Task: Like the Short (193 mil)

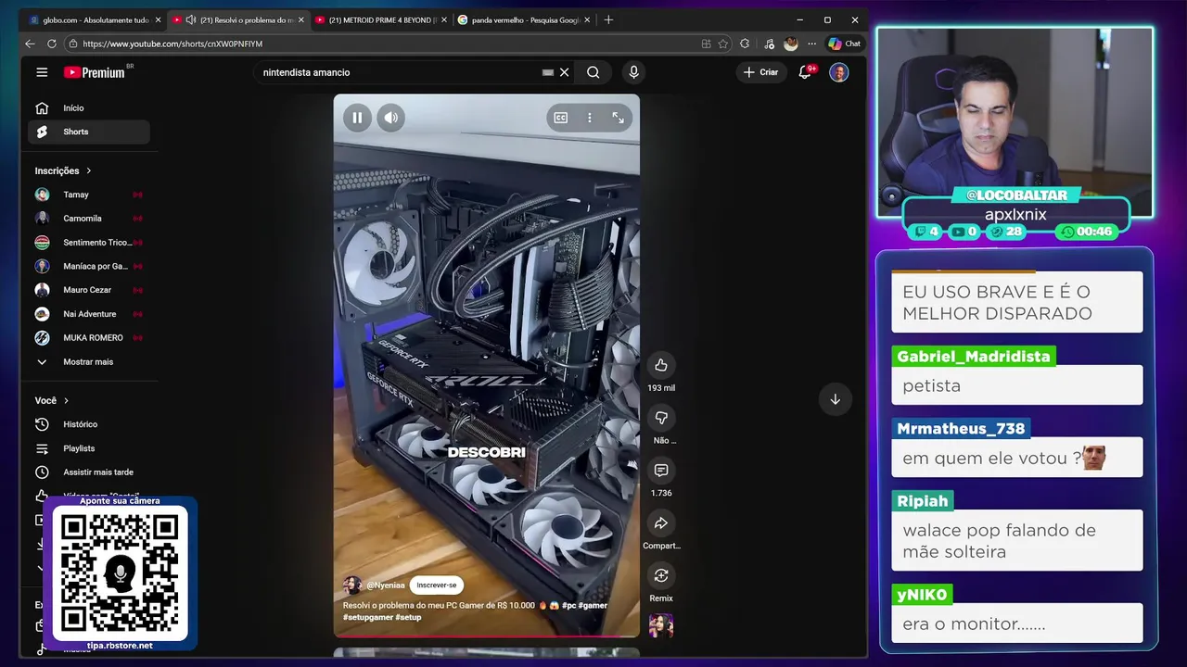Action: (x=661, y=365)
